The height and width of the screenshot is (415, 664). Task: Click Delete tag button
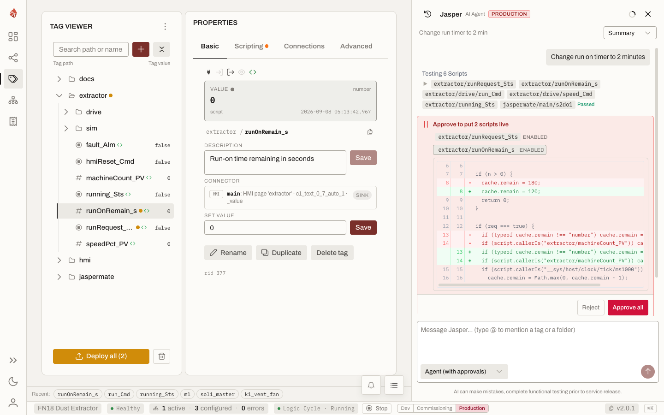pos(332,253)
